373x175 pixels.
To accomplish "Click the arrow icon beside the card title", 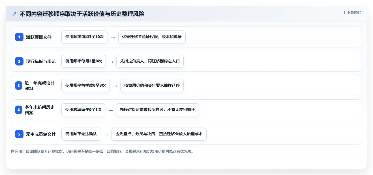I will [x=14, y=14].
